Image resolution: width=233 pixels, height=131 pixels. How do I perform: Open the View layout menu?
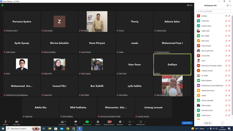pyautogui.click(x=190, y=5)
